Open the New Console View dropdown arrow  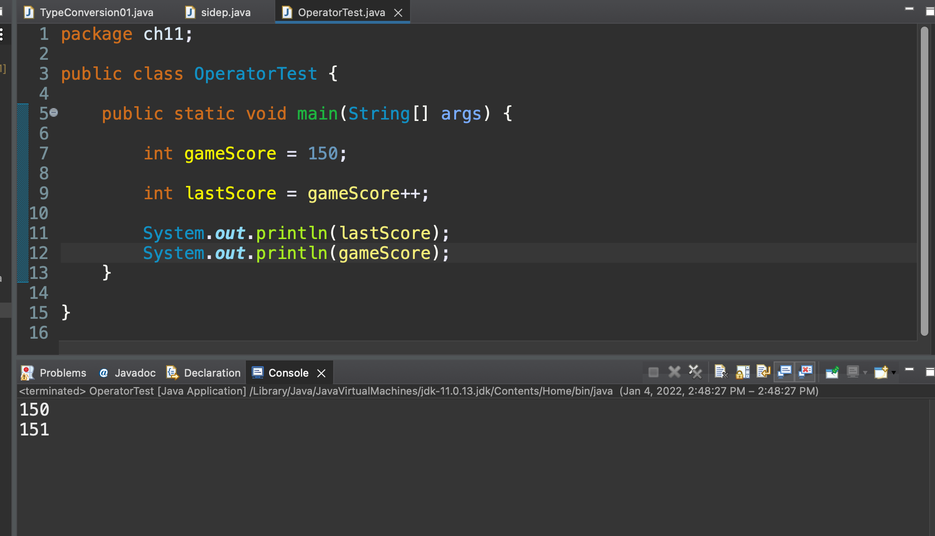click(894, 373)
